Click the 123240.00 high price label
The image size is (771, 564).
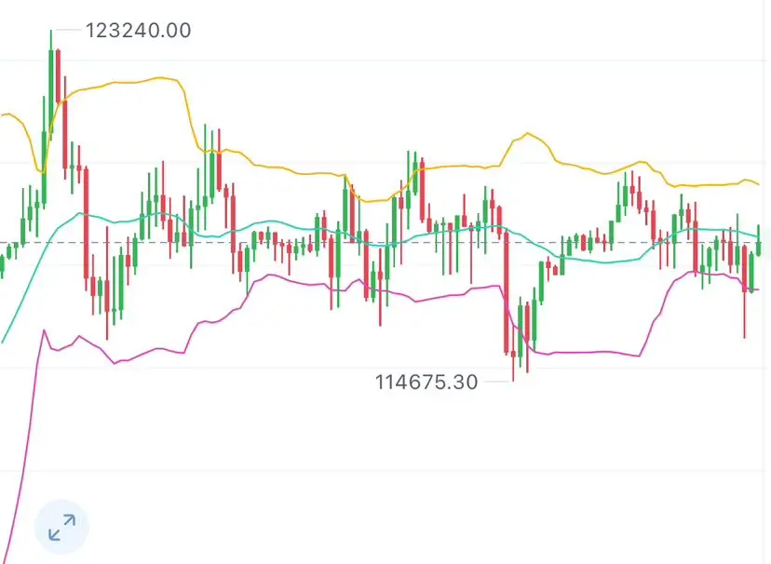pos(138,31)
